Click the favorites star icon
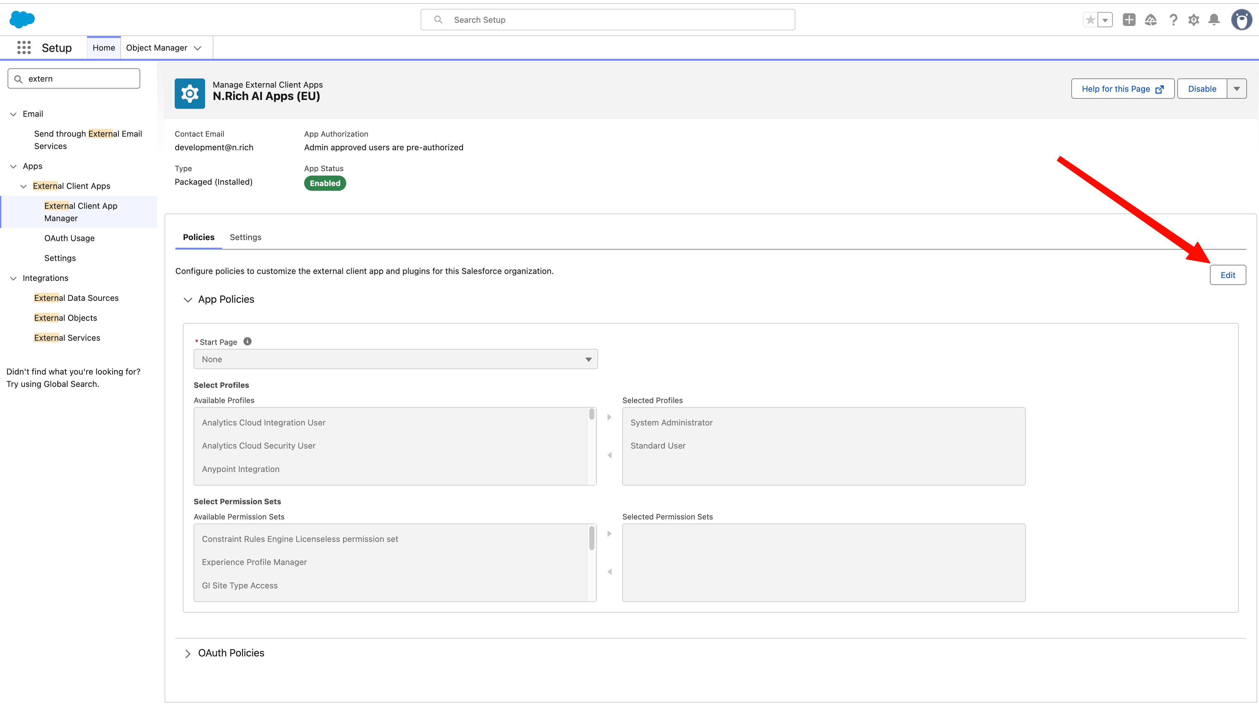The height and width of the screenshot is (720, 1259). (x=1090, y=20)
